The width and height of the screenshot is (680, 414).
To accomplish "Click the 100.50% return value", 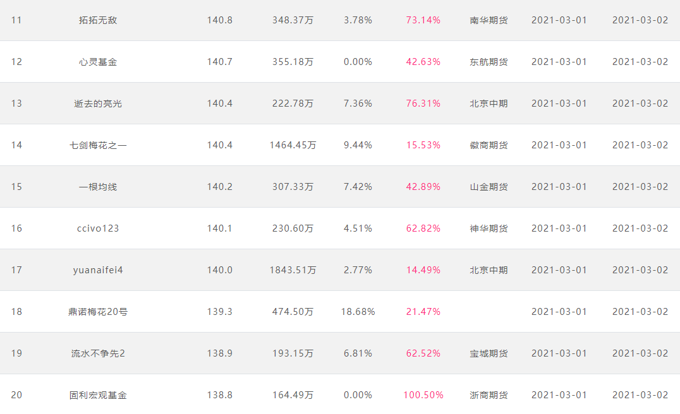I will (423, 395).
